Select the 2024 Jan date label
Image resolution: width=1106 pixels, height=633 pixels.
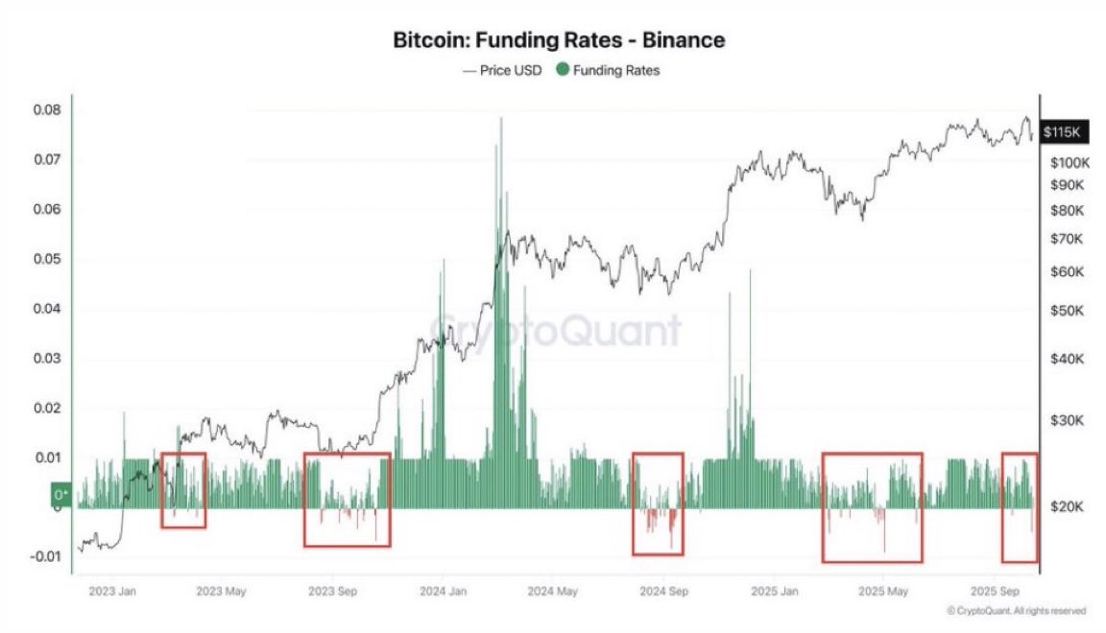(x=445, y=592)
